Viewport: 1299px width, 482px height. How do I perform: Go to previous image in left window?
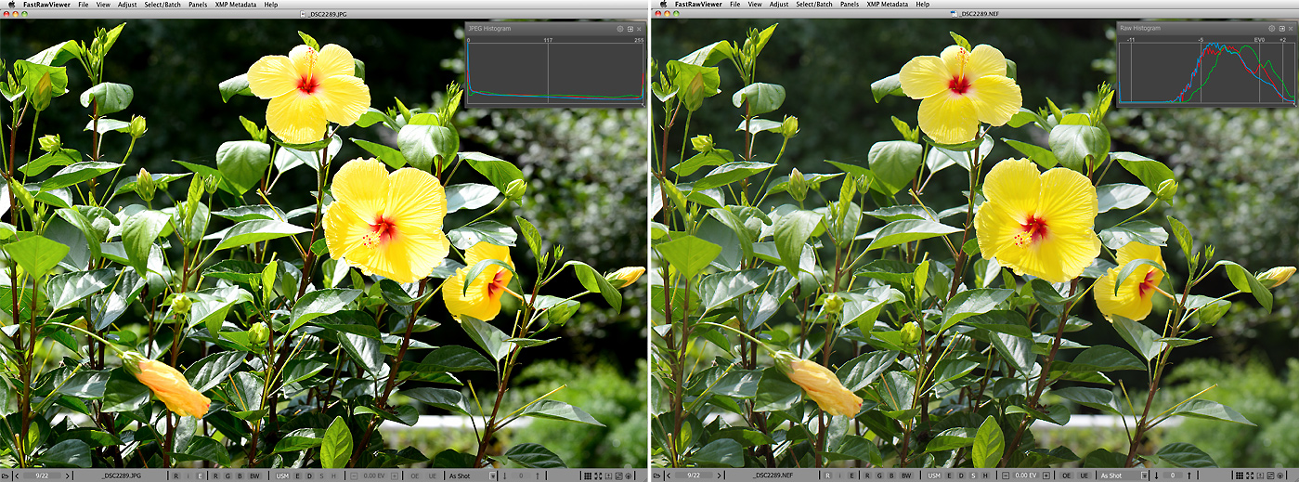(x=18, y=475)
